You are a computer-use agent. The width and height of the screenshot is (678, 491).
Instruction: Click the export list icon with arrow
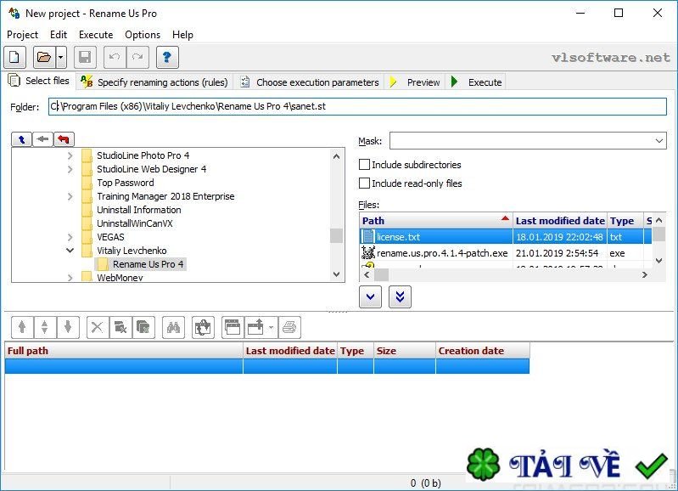(x=255, y=327)
